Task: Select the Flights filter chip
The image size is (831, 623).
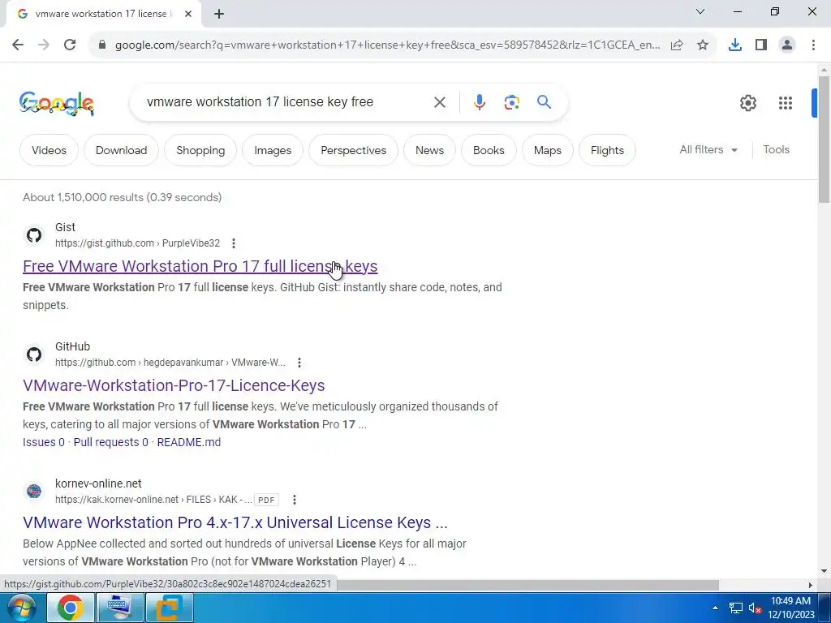Action: point(607,150)
